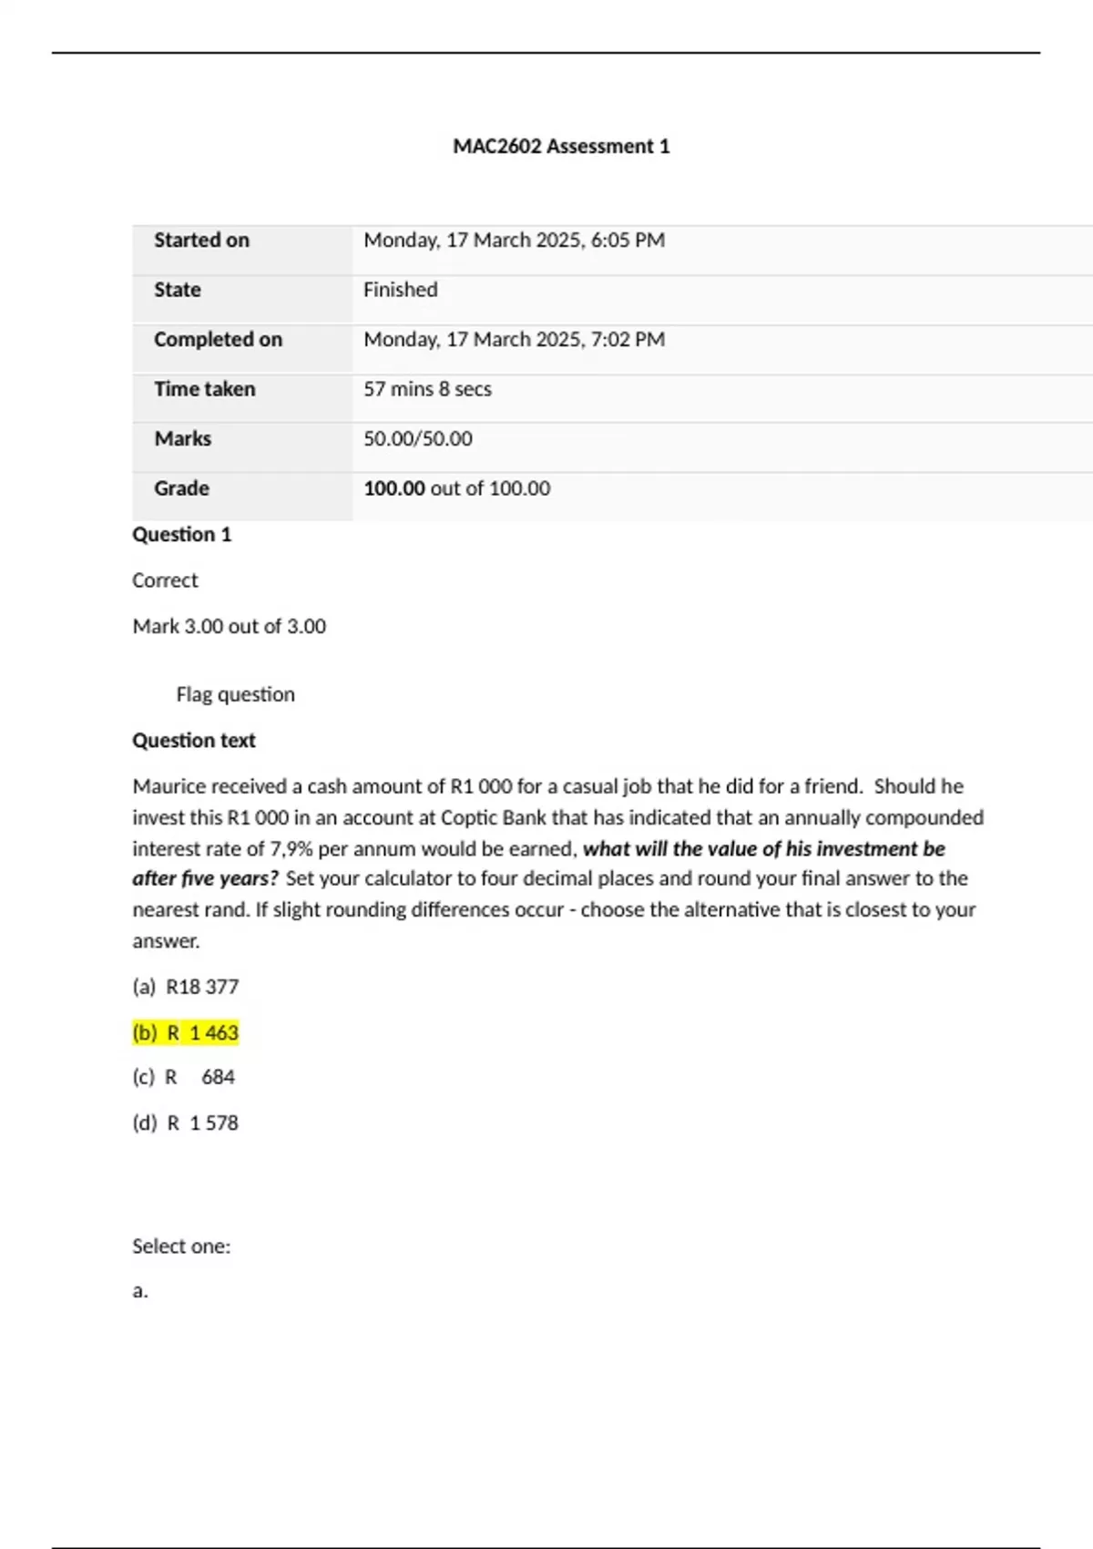Viewport: 1093px width, 1549px height.
Task: Click the MAC2602 Assessment 1 title
Action: (561, 146)
